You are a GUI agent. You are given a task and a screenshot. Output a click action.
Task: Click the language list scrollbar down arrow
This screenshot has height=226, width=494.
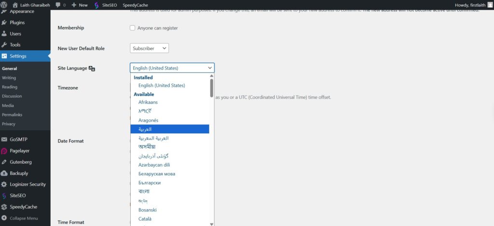[x=211, y=224]
